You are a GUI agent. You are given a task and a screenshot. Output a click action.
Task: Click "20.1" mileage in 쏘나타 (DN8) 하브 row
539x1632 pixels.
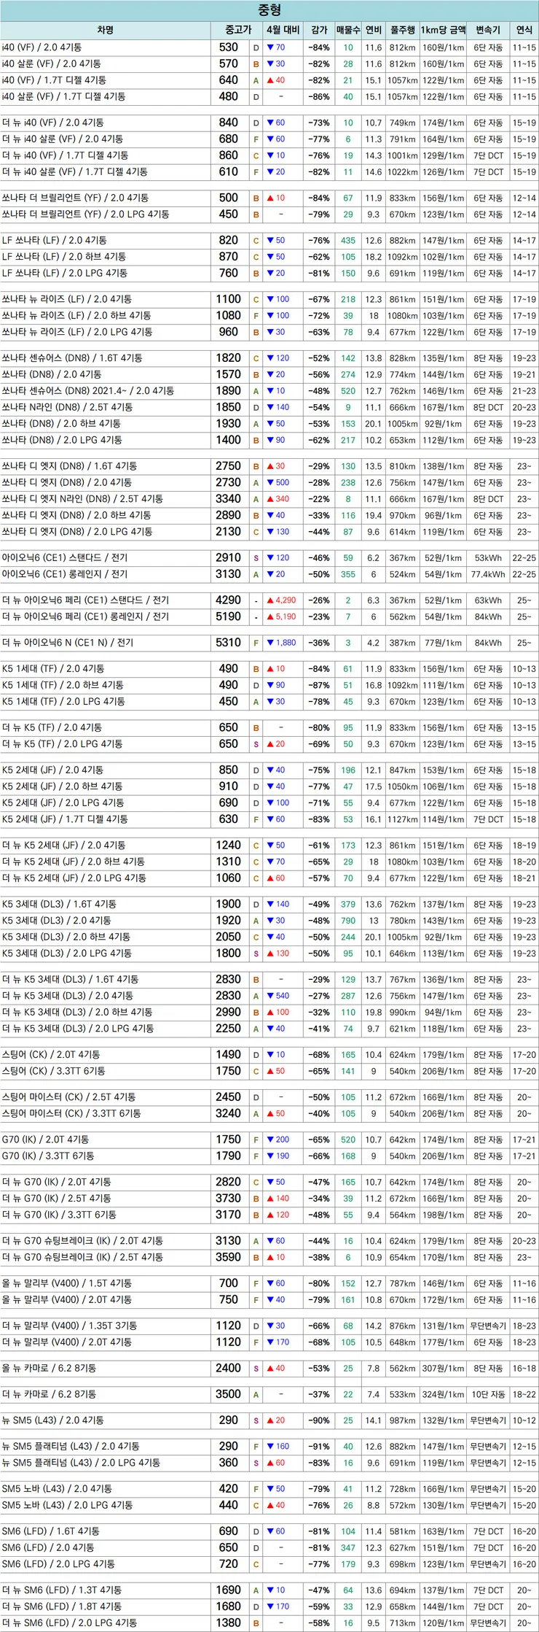(x=373, y=424)
